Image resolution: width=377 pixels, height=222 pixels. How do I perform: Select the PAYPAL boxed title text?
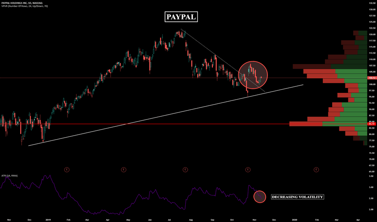point(181,17)
